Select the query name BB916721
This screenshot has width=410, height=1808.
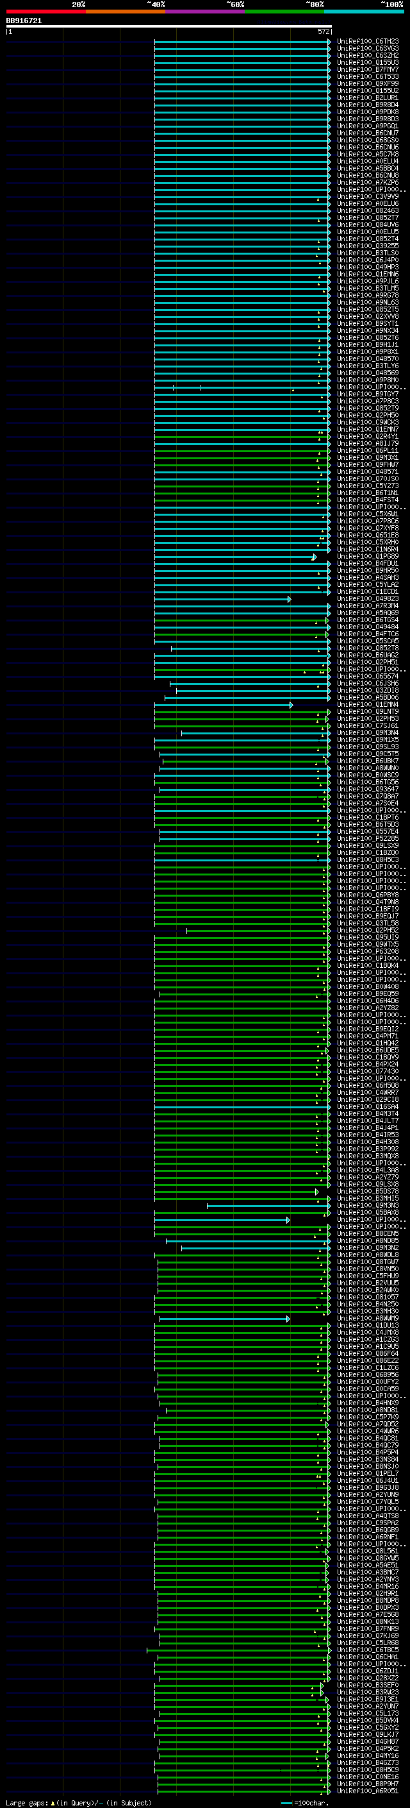[x=24, y=21]
